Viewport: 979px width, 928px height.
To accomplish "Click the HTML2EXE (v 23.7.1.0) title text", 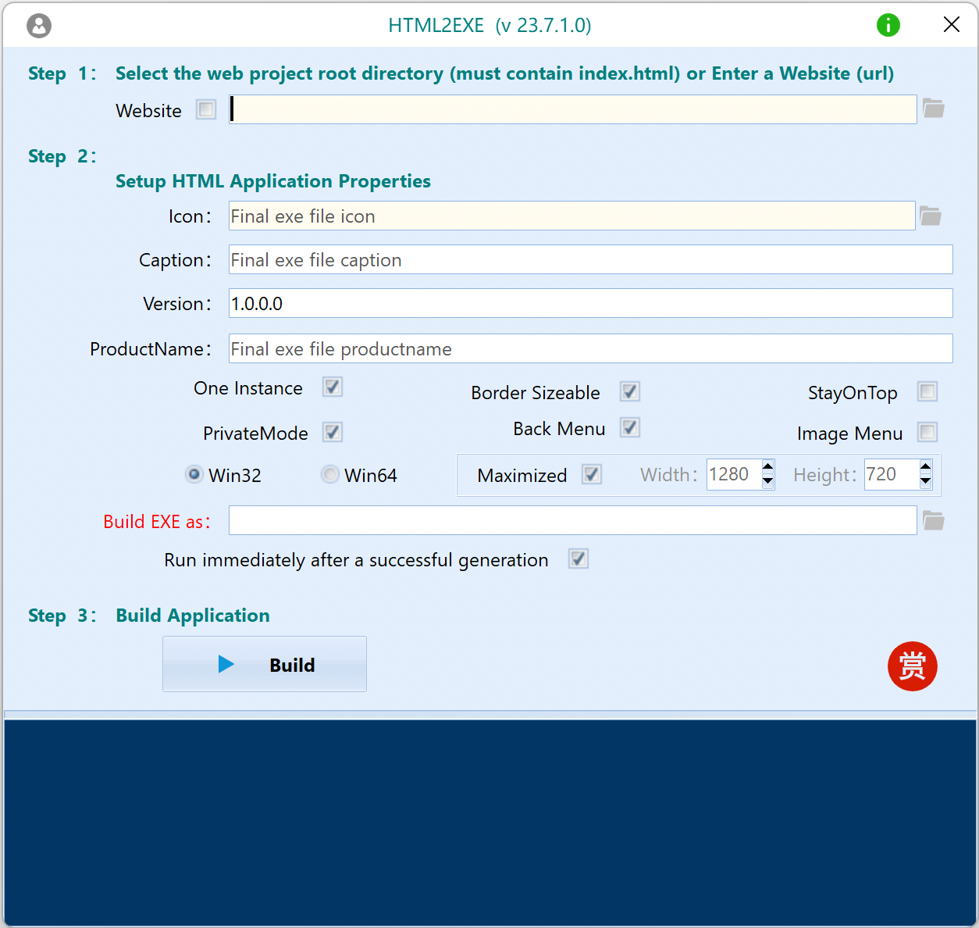I will (489, 26).
